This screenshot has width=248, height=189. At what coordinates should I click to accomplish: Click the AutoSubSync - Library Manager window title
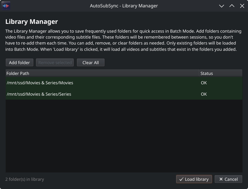(x=124, y=6)
